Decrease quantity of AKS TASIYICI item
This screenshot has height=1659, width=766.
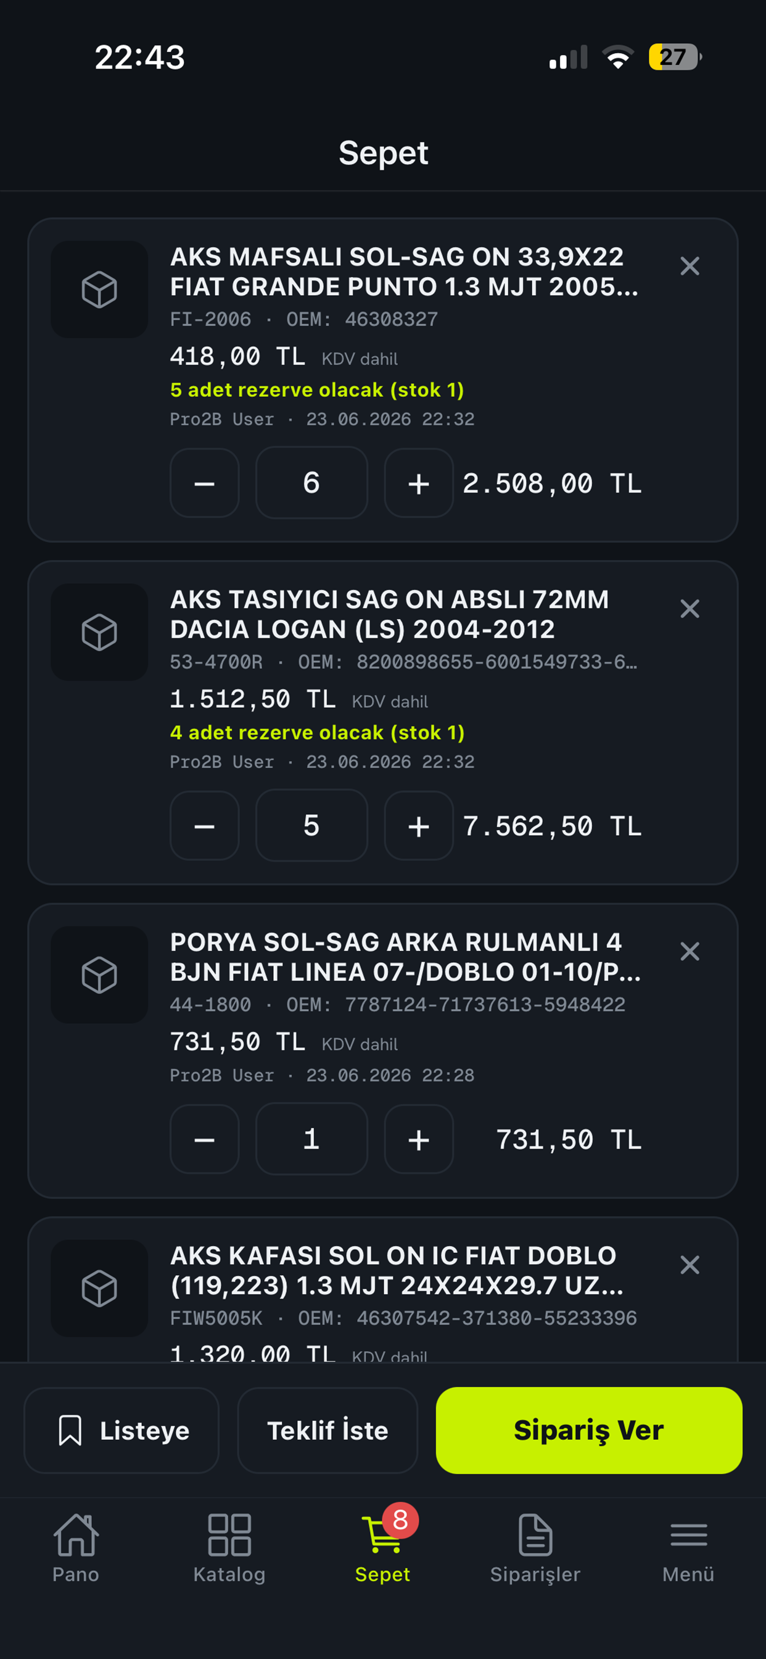click(x=205, y=826)
